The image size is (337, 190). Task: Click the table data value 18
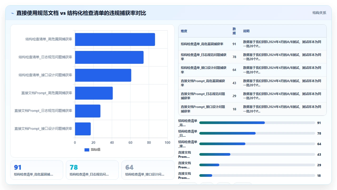(234, 109)
